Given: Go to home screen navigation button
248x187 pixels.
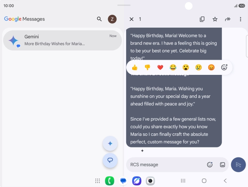Looking at the screenshot, I should coord(204,181).
